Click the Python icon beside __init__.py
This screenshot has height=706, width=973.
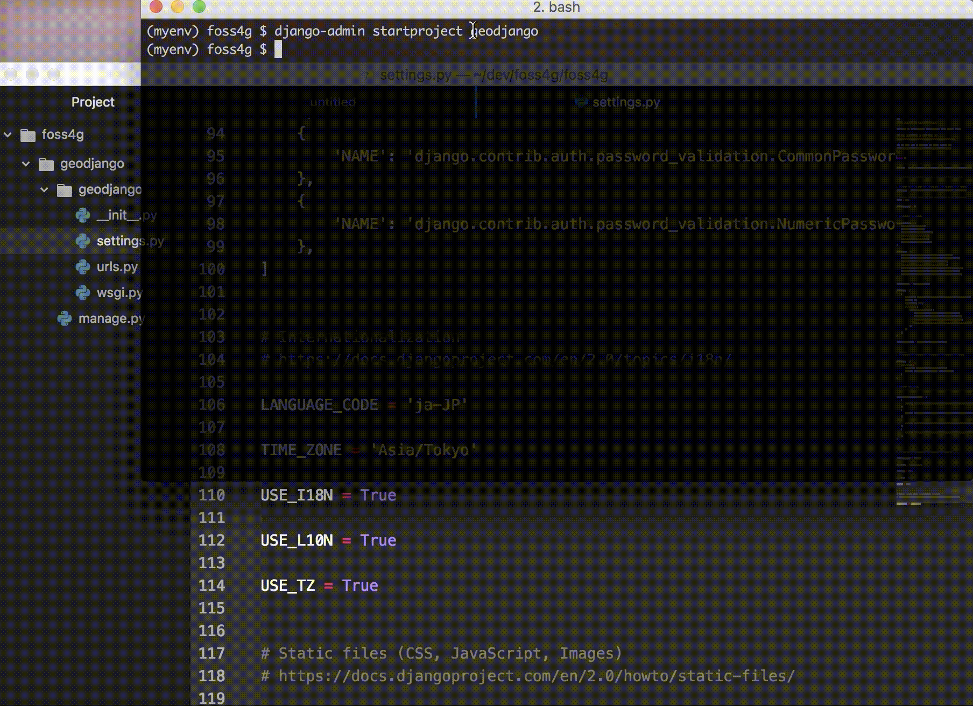[x=83, y=216]
